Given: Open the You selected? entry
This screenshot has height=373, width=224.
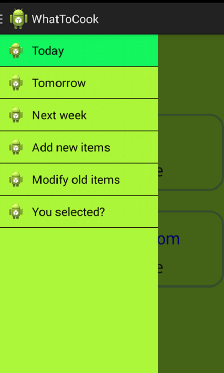Looking at the screenshot, I should tap(79, 212).
